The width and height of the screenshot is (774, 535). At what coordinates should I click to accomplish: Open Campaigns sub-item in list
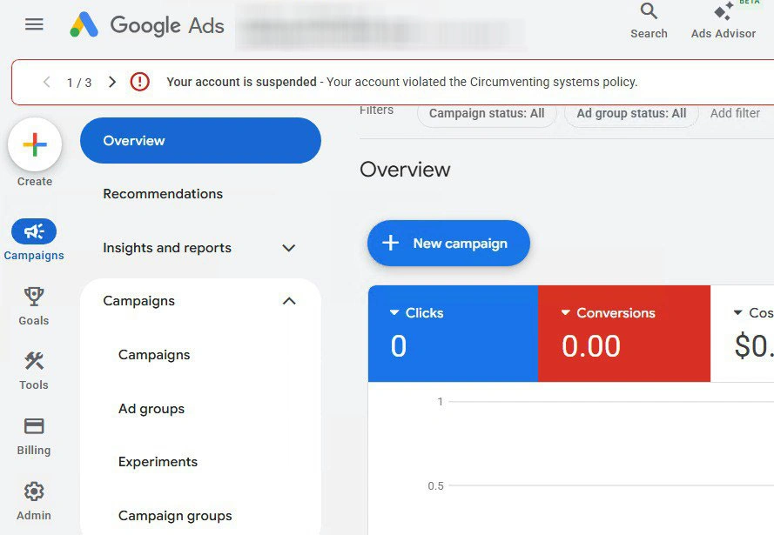(154, 355)
